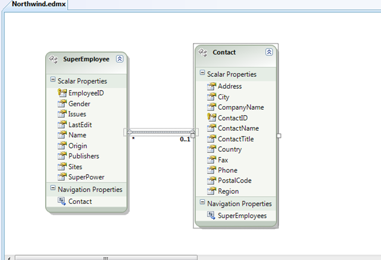
Task: Collapse the Contact entity with chevron button
Action: click(268, 52)
